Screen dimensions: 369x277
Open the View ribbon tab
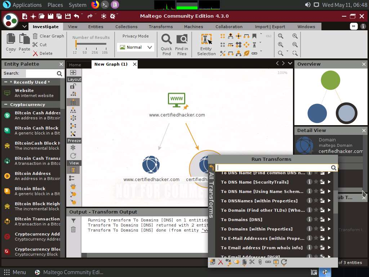pos(73,27)
